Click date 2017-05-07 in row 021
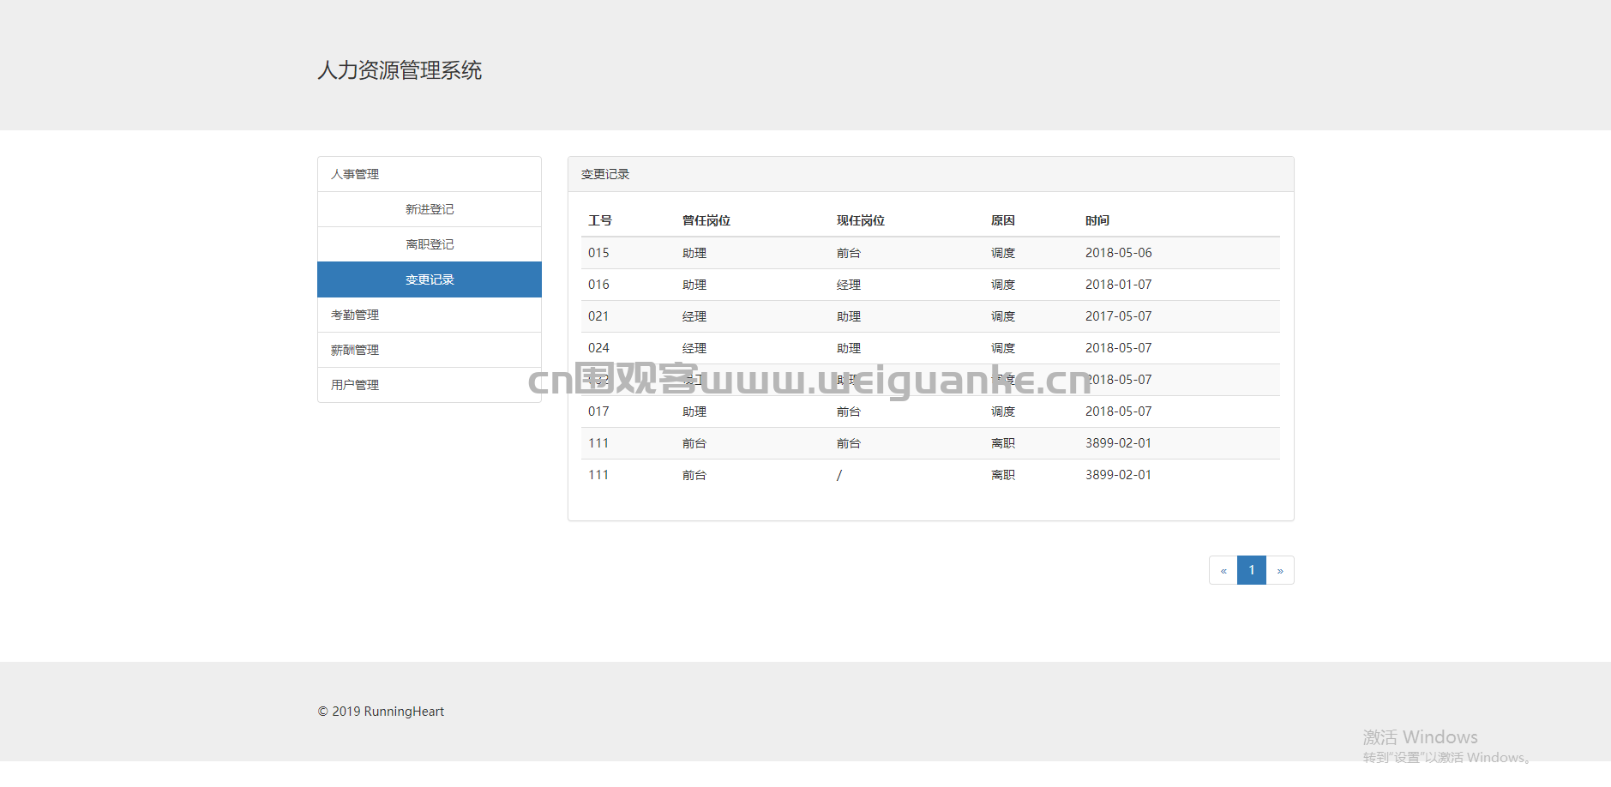 click(1119, 316)
